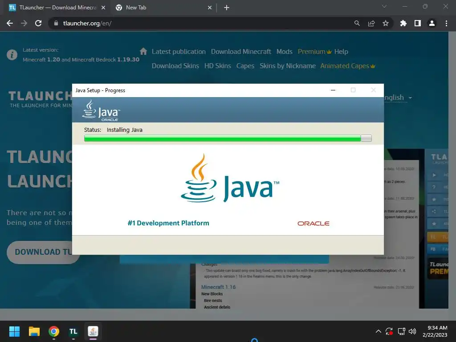This screenshot has width=456, height=342.
Task: Open the tab search chevron in Chrome
Action: [384, 6]
